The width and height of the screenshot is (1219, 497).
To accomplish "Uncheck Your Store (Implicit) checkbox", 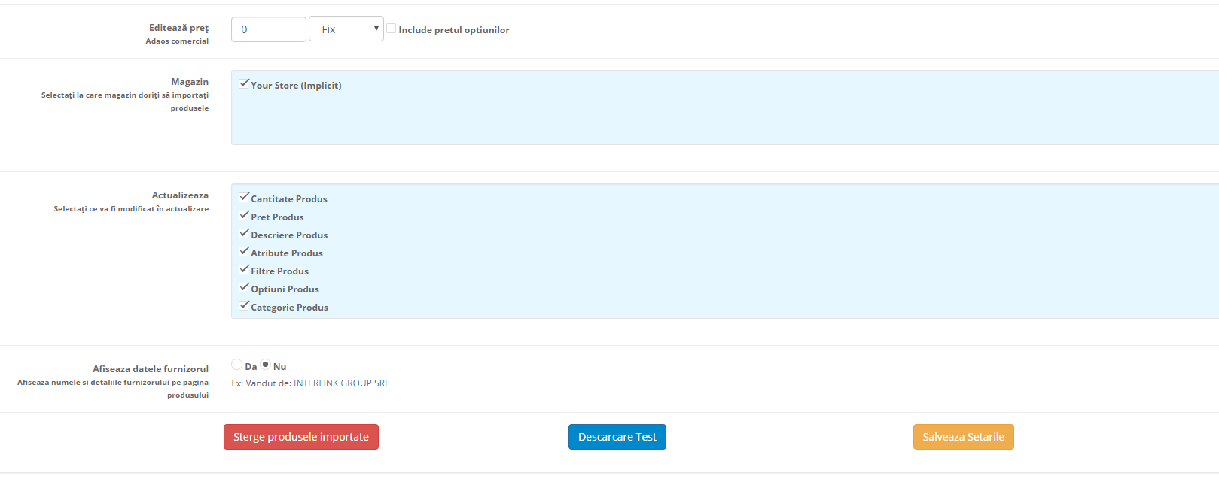I will [x=244, y=84].
